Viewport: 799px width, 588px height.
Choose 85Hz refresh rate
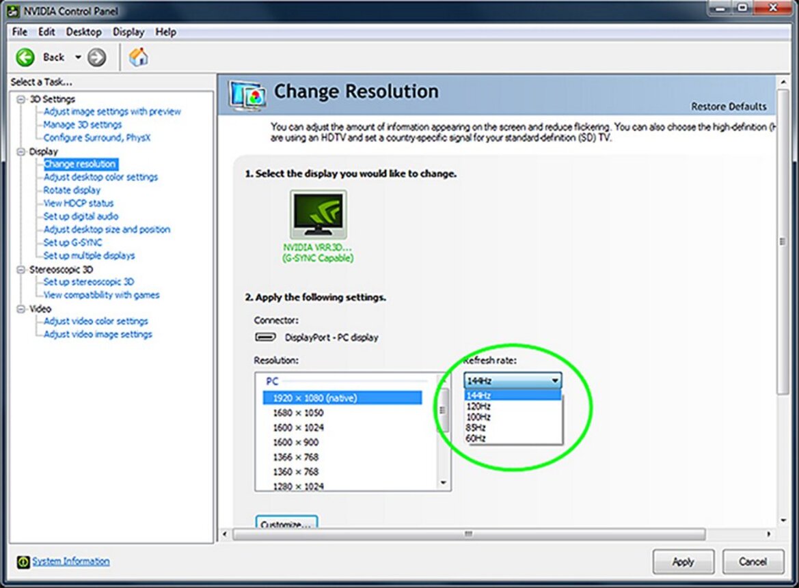(x=513, y=428)
